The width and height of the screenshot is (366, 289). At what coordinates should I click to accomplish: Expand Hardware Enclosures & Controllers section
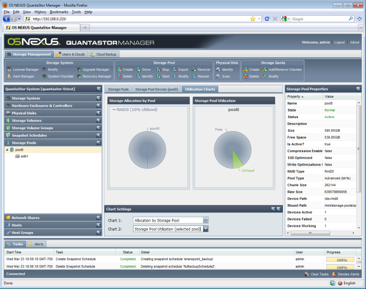pyautogui.click(x=98, y=106)
